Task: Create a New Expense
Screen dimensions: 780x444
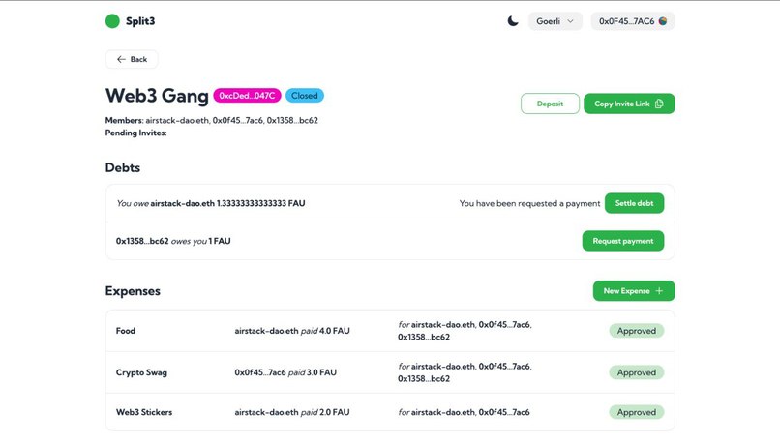Action: click(634, 291)
